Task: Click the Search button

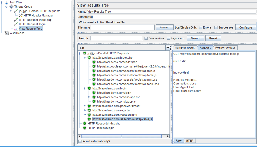Action: [196, 38]
